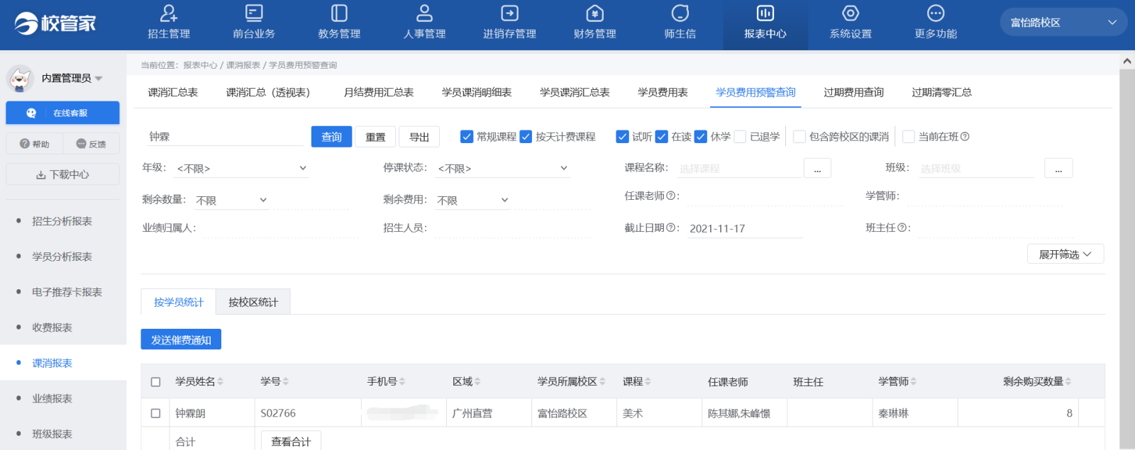This screenshot has width=1135, height=450.
Task: Open 更多功能 ellipsis icon
Action: tap(936, 13)
